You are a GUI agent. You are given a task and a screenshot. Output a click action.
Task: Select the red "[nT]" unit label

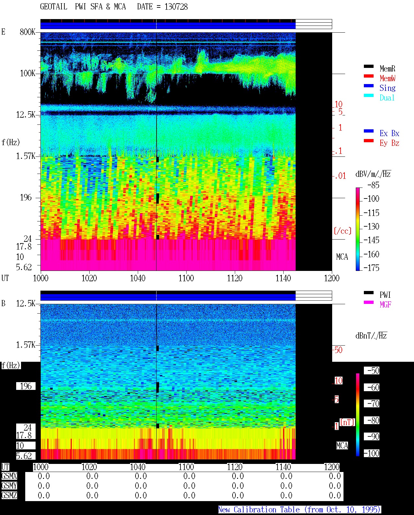pyautogui.click(x=347, y=422)
